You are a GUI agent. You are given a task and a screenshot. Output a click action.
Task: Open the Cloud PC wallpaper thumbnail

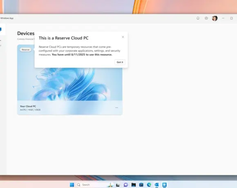(70, 84)
